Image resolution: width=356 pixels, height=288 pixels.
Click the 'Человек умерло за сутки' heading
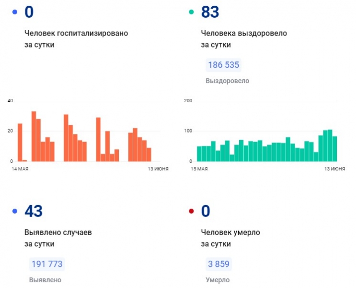[230, 238]
